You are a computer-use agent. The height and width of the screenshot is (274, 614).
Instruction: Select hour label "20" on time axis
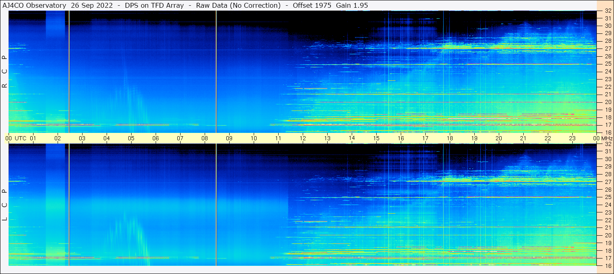(499, 138)
